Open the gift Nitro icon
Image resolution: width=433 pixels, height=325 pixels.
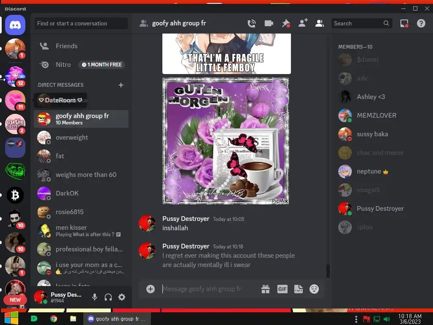[x=266, y=289]
